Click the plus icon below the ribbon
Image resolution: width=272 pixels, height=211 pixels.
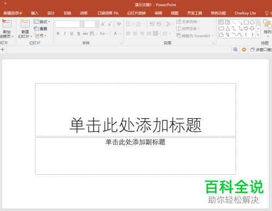[3, 49]
